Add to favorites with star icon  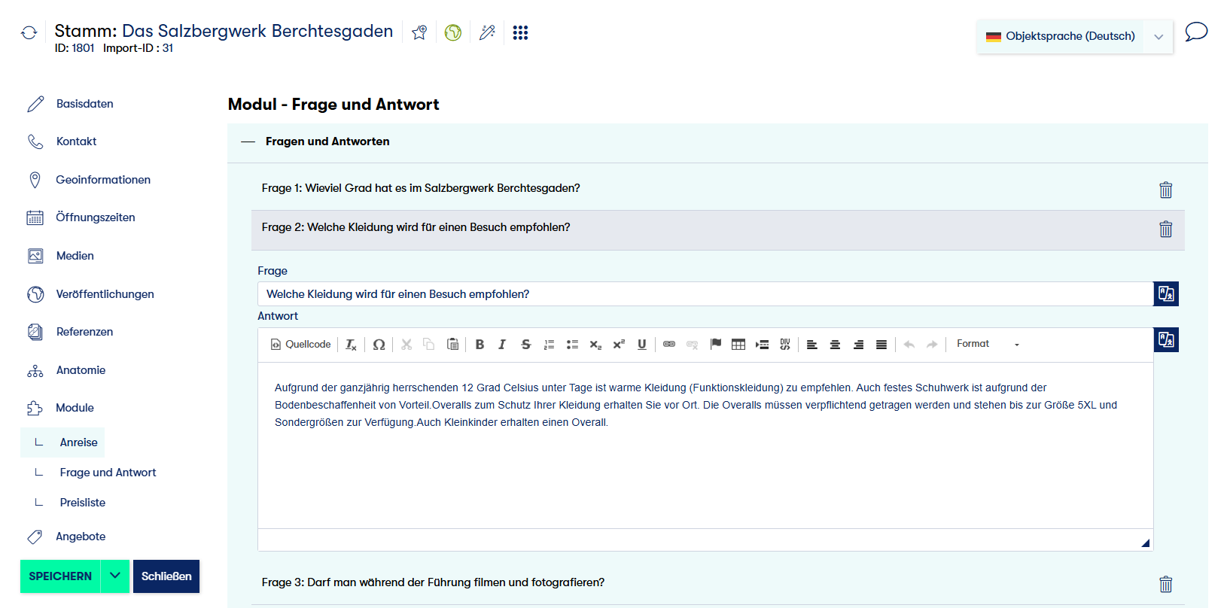[x=419, y=32]
